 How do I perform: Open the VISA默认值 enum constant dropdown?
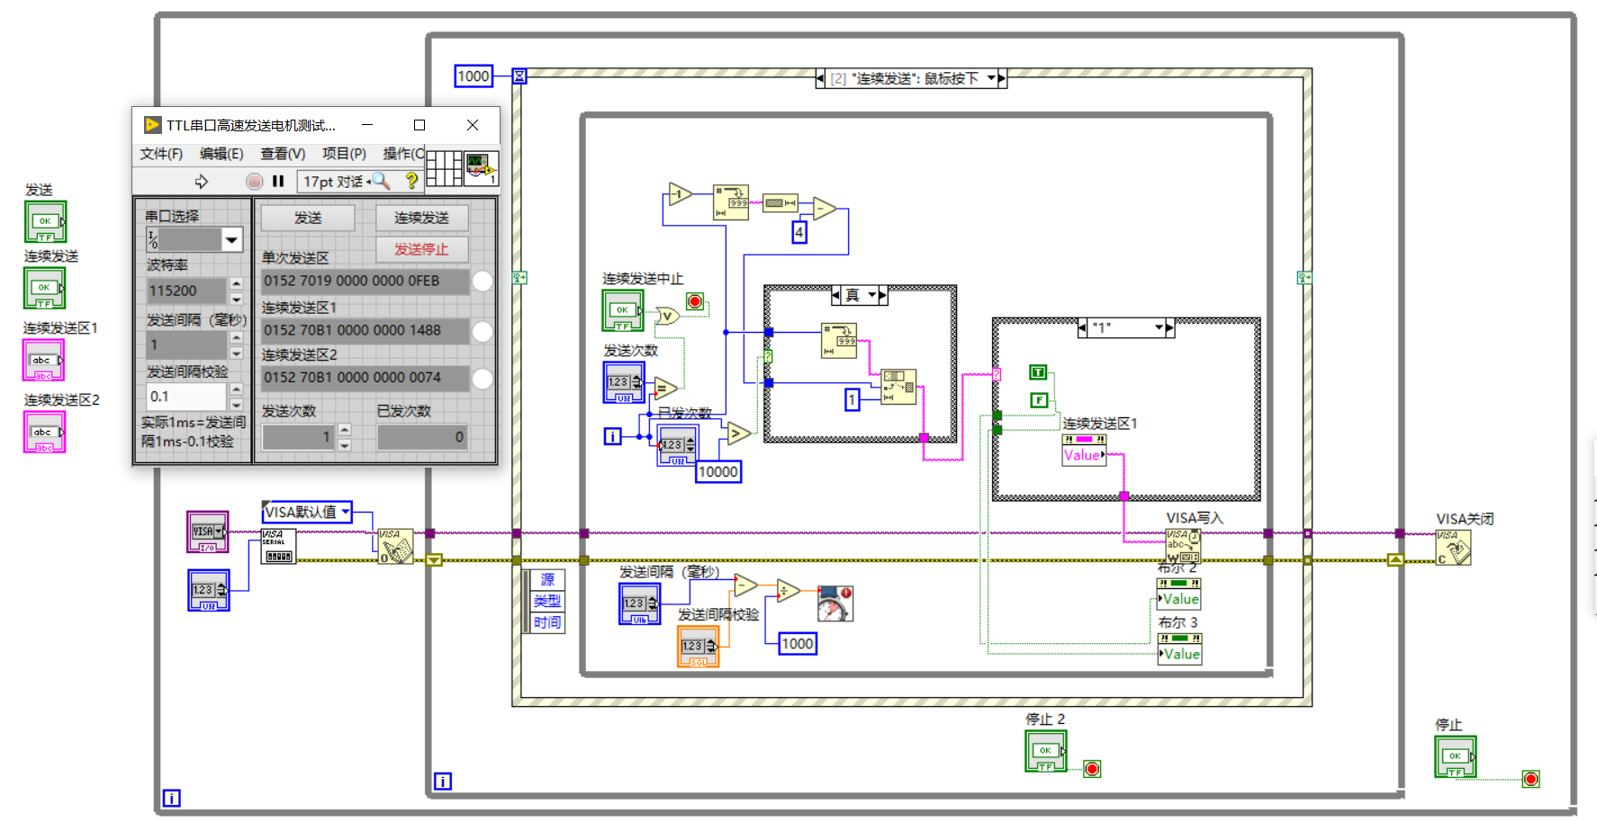pyautogui.click(x=345, y=512)
